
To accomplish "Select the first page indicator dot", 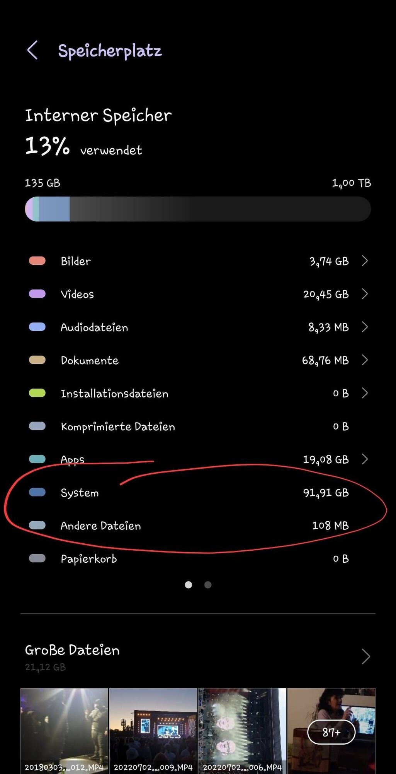I will click(189, 585).
